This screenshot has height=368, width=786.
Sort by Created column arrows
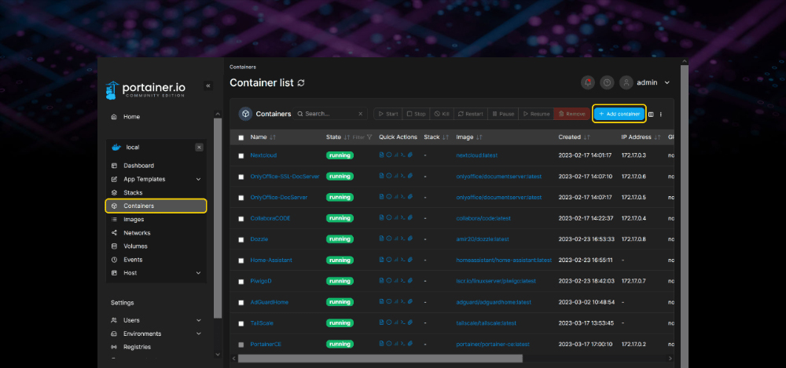click(586, 137)
